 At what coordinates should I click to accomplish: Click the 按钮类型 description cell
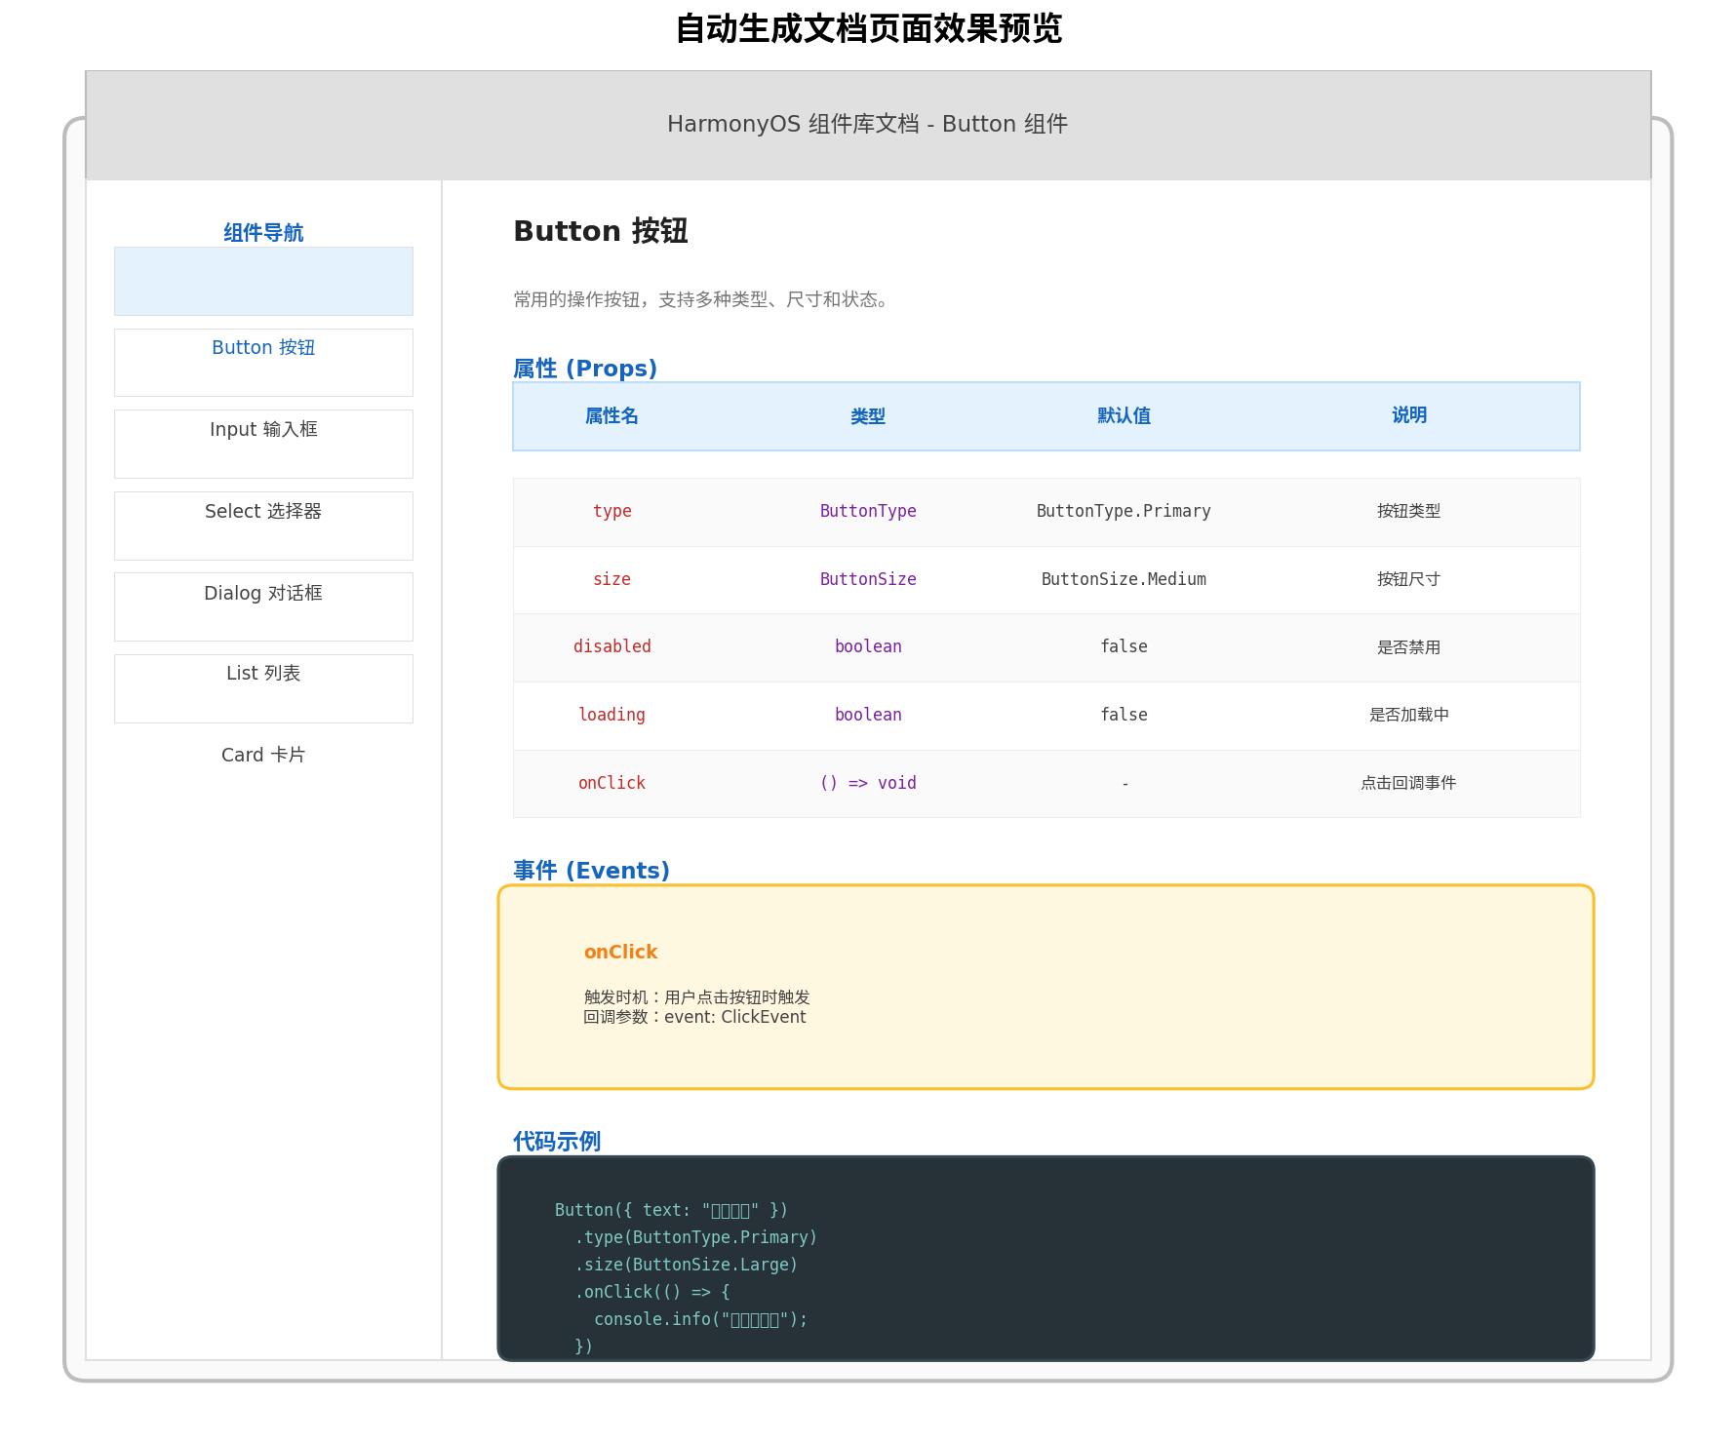click(x=1409, y=512)
